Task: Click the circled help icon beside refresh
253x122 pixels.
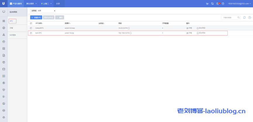Action: [249, 18]
